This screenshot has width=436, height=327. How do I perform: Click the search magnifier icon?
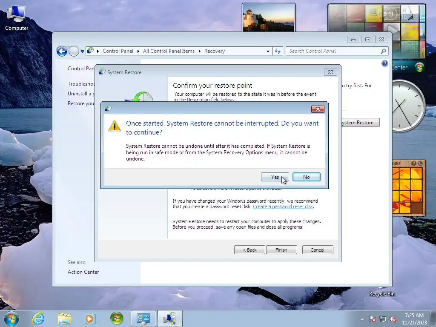click(x=383, y=51)
